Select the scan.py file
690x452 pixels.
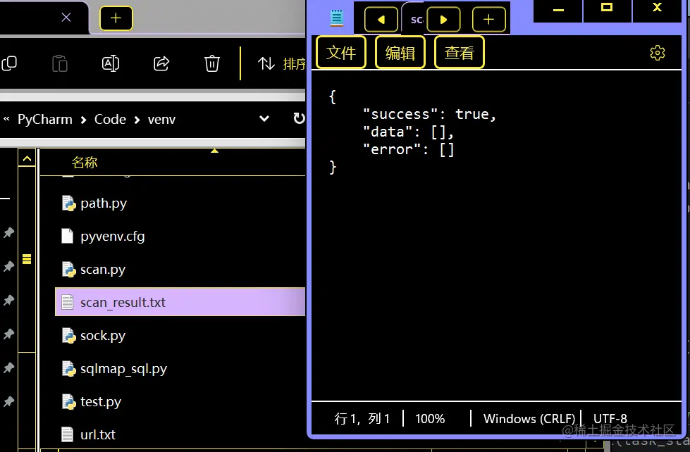click(180, 269)
